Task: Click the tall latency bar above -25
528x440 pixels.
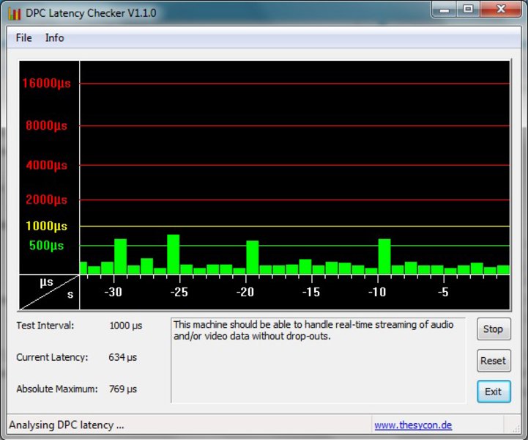Action: pos(173,254)
